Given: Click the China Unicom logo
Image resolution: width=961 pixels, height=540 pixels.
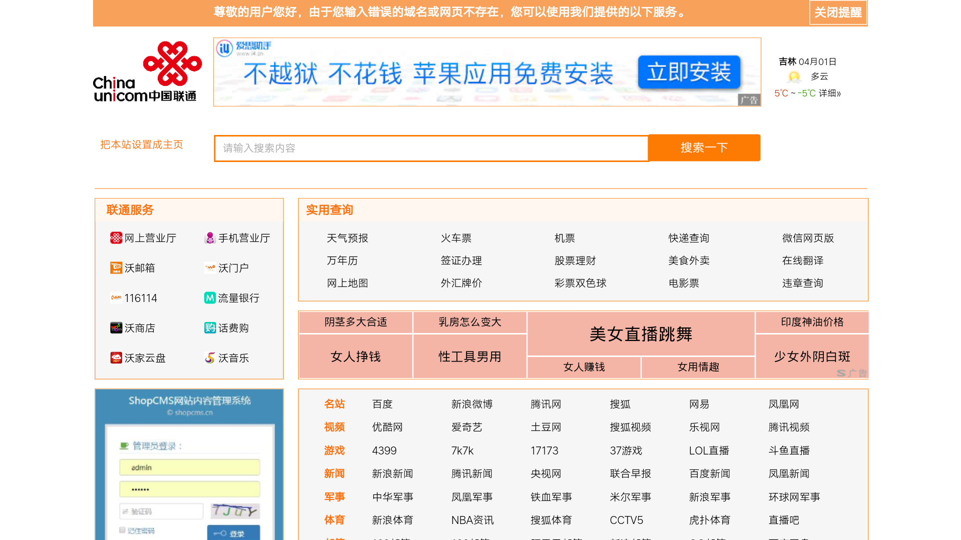Looking at the screenshot, I should pyautogui.click(x=147, y=72).
